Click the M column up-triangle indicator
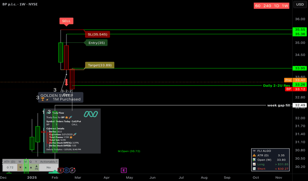The width and height of the screenshot is (308, 181). (25, 168)
